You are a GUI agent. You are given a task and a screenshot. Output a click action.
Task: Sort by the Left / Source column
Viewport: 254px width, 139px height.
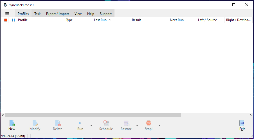[210, 20]
